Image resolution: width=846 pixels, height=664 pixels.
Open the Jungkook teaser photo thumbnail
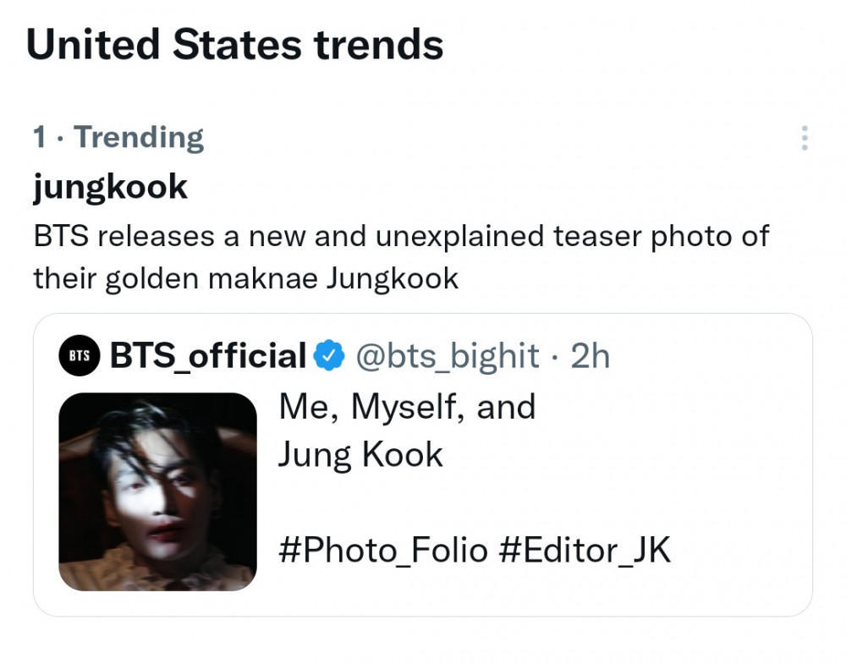point(157,491)
